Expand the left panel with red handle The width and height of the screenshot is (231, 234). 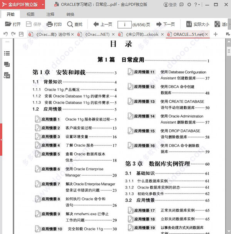coord(1,140)
